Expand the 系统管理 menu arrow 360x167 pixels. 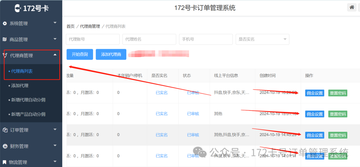click(55, 23)
